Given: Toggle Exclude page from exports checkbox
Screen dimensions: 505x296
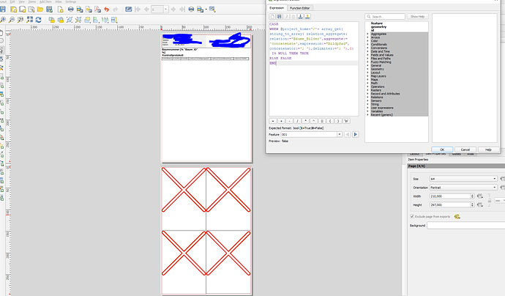Looking at the screenshot, I should tap(412, 216).
